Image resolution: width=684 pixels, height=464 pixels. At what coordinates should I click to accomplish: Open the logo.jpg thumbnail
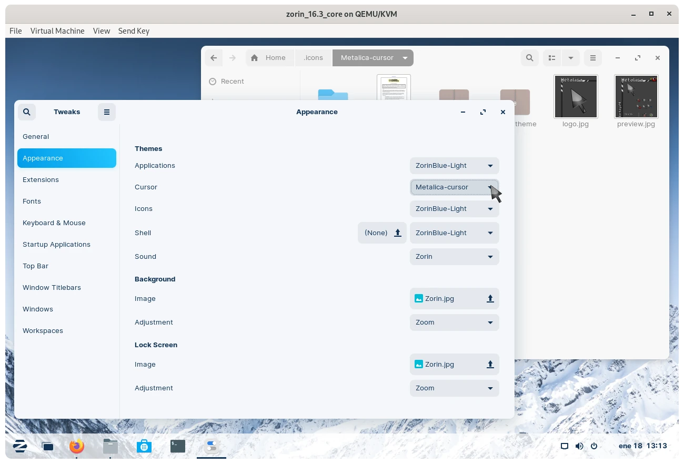tap(576, 97)
